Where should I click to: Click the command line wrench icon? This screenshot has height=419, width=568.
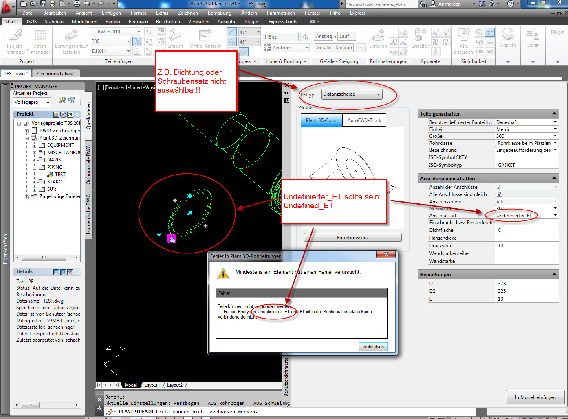click(99, 409)
